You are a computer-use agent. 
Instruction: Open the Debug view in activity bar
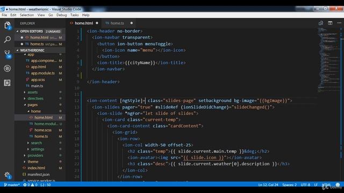(x=7, y=68)
